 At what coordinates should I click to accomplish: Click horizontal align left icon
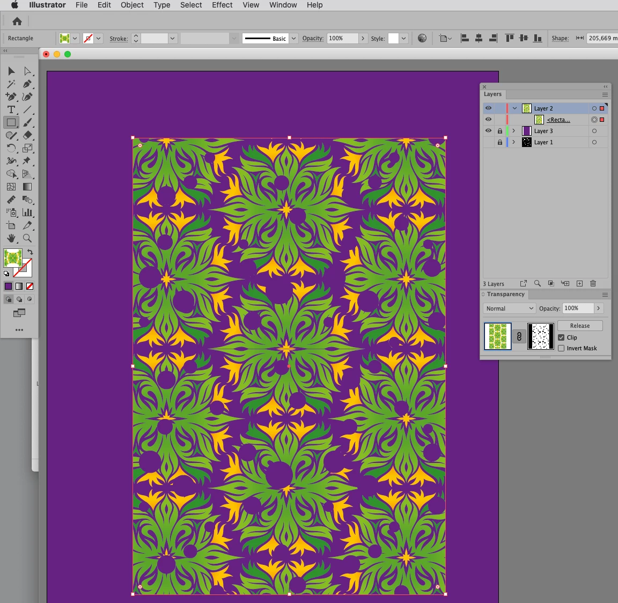pyautogui.click(x=465, y=38)
